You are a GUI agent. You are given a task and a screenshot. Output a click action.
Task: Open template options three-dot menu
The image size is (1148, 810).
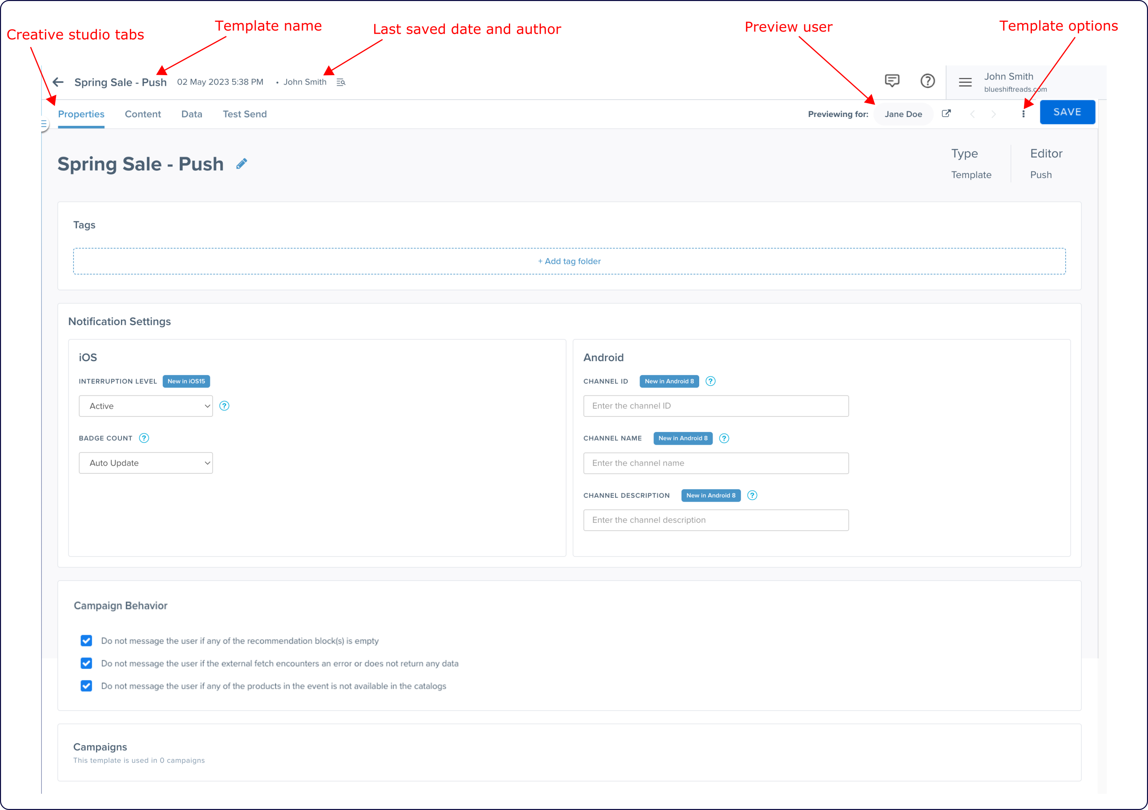(1023, 114)
